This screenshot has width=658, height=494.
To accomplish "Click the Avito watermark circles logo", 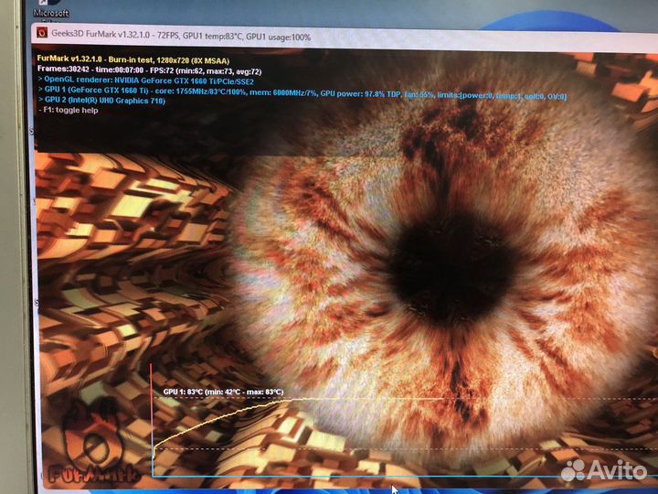I will click(x=573, y=469).
